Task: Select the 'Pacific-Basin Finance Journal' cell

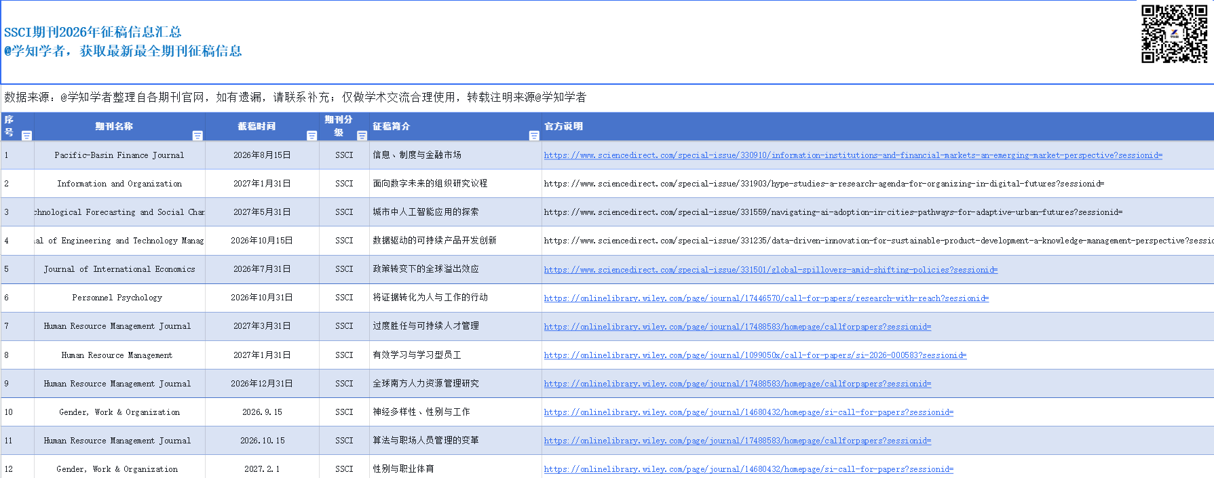Action: [x=119, y=155]
